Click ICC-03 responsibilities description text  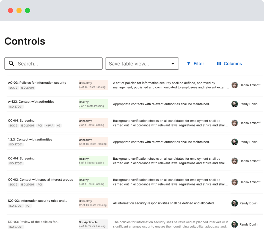tap(164, 203)
